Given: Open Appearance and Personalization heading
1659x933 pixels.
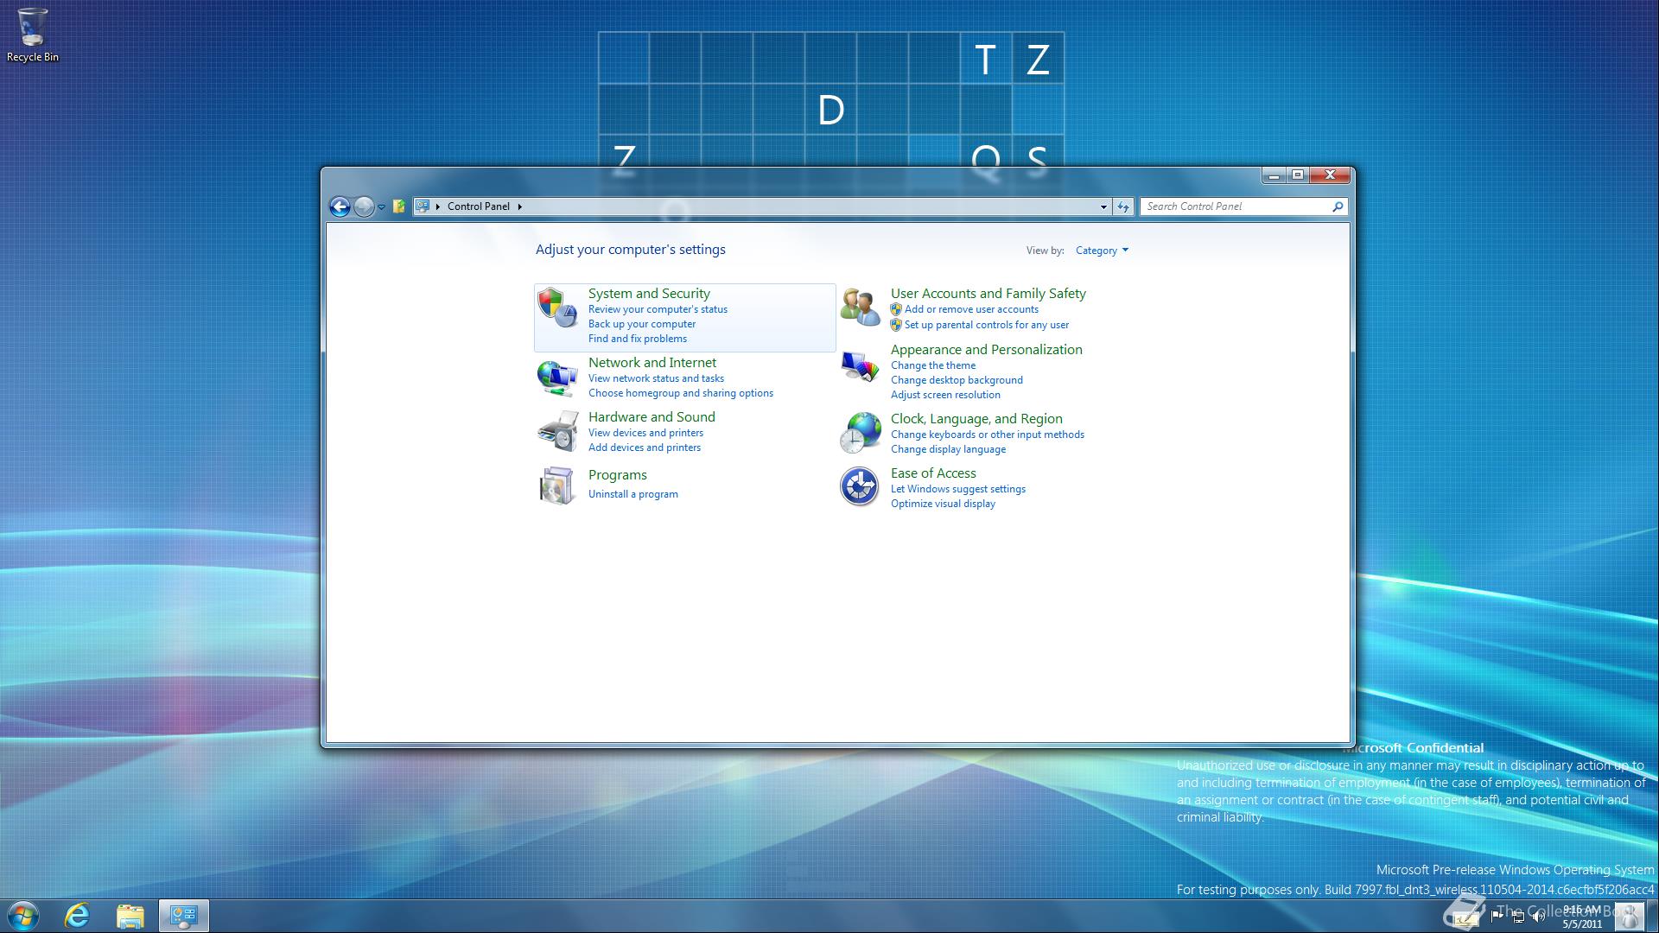Looking at the screenshot, I should pyautogui.click(x=987, y=350).
